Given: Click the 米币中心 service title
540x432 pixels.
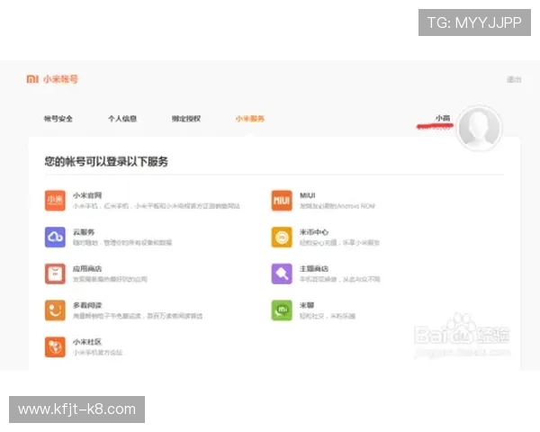Looking at the screenshot, I should coord(314,232).
